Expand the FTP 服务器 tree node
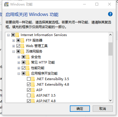This screenshot has width=118, height=117. 13,40
